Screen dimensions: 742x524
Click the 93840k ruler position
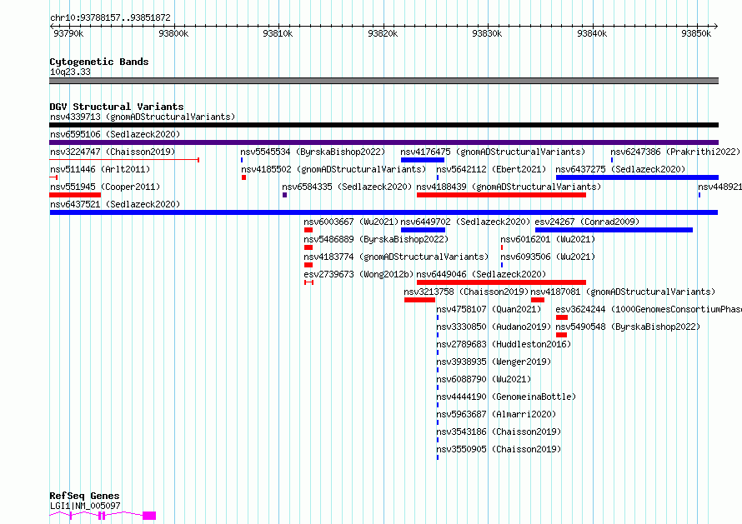pyautogui.click(x=592, y=33)
